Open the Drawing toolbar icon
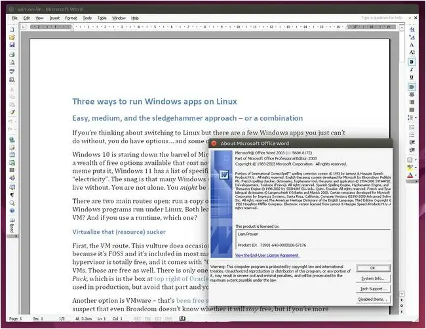Viewport: 426px width, 329px height. [12, 178]
